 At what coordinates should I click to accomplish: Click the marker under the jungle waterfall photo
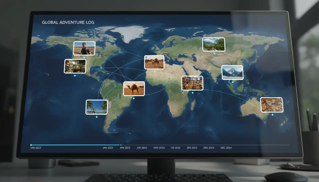pyautogui.click(x=214, y=53)
